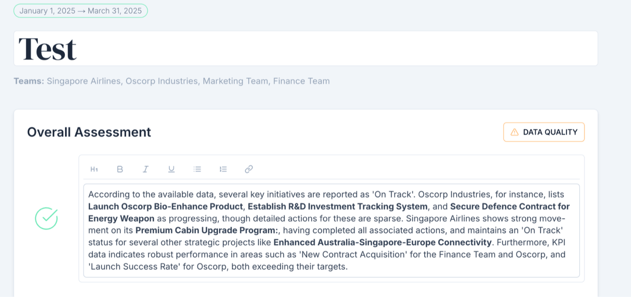Insert a bulleted list

pyautogui.click(x=197, y=169)
